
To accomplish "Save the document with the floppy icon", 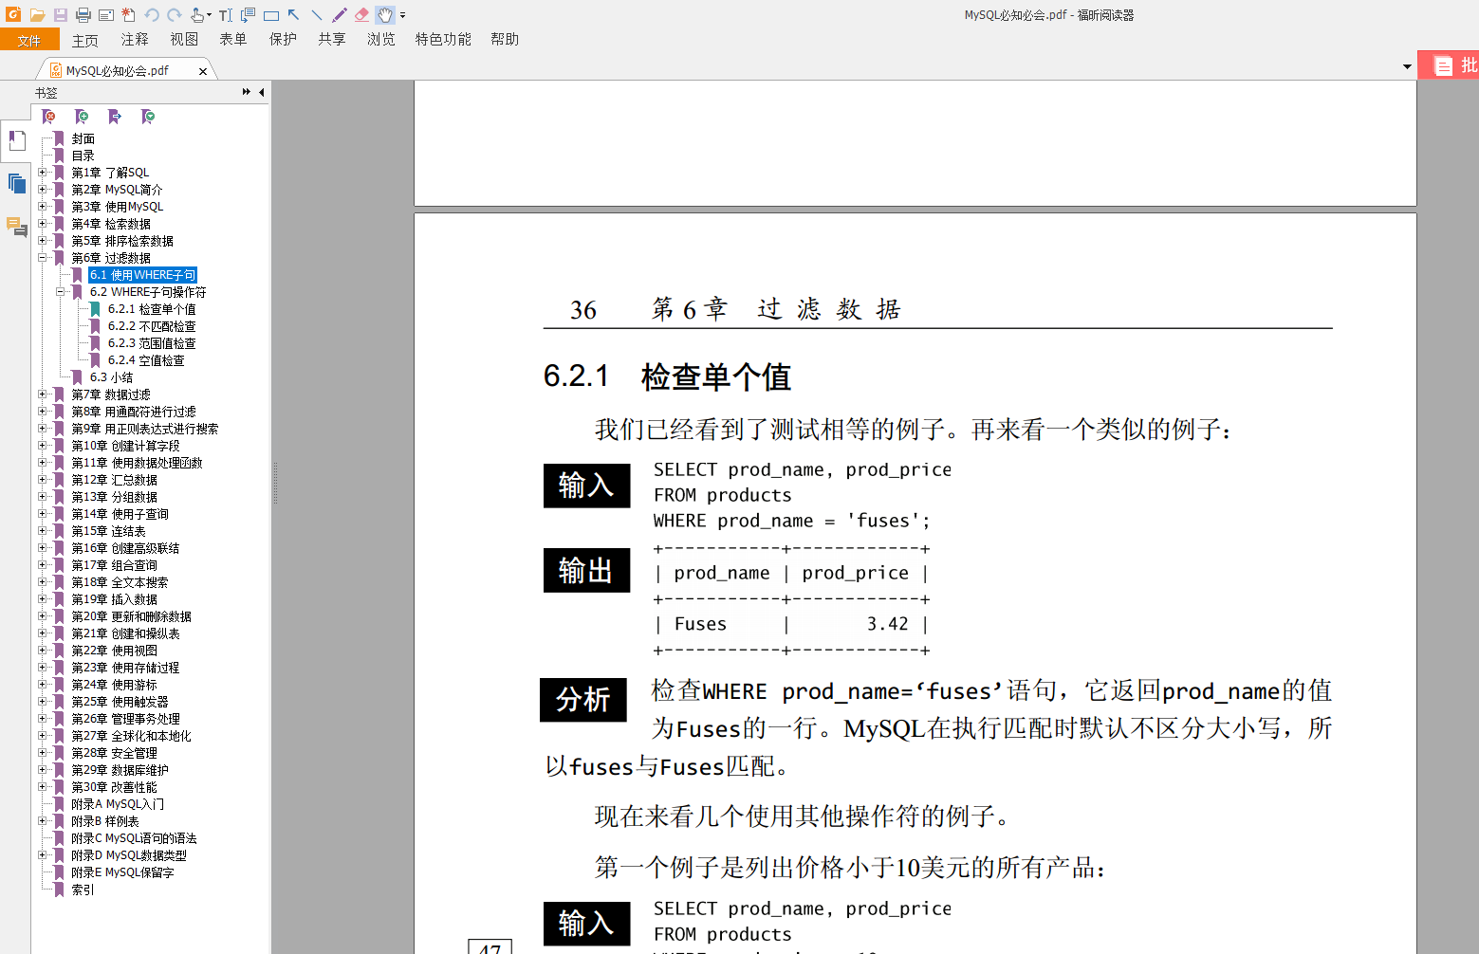I will (60, 14).
